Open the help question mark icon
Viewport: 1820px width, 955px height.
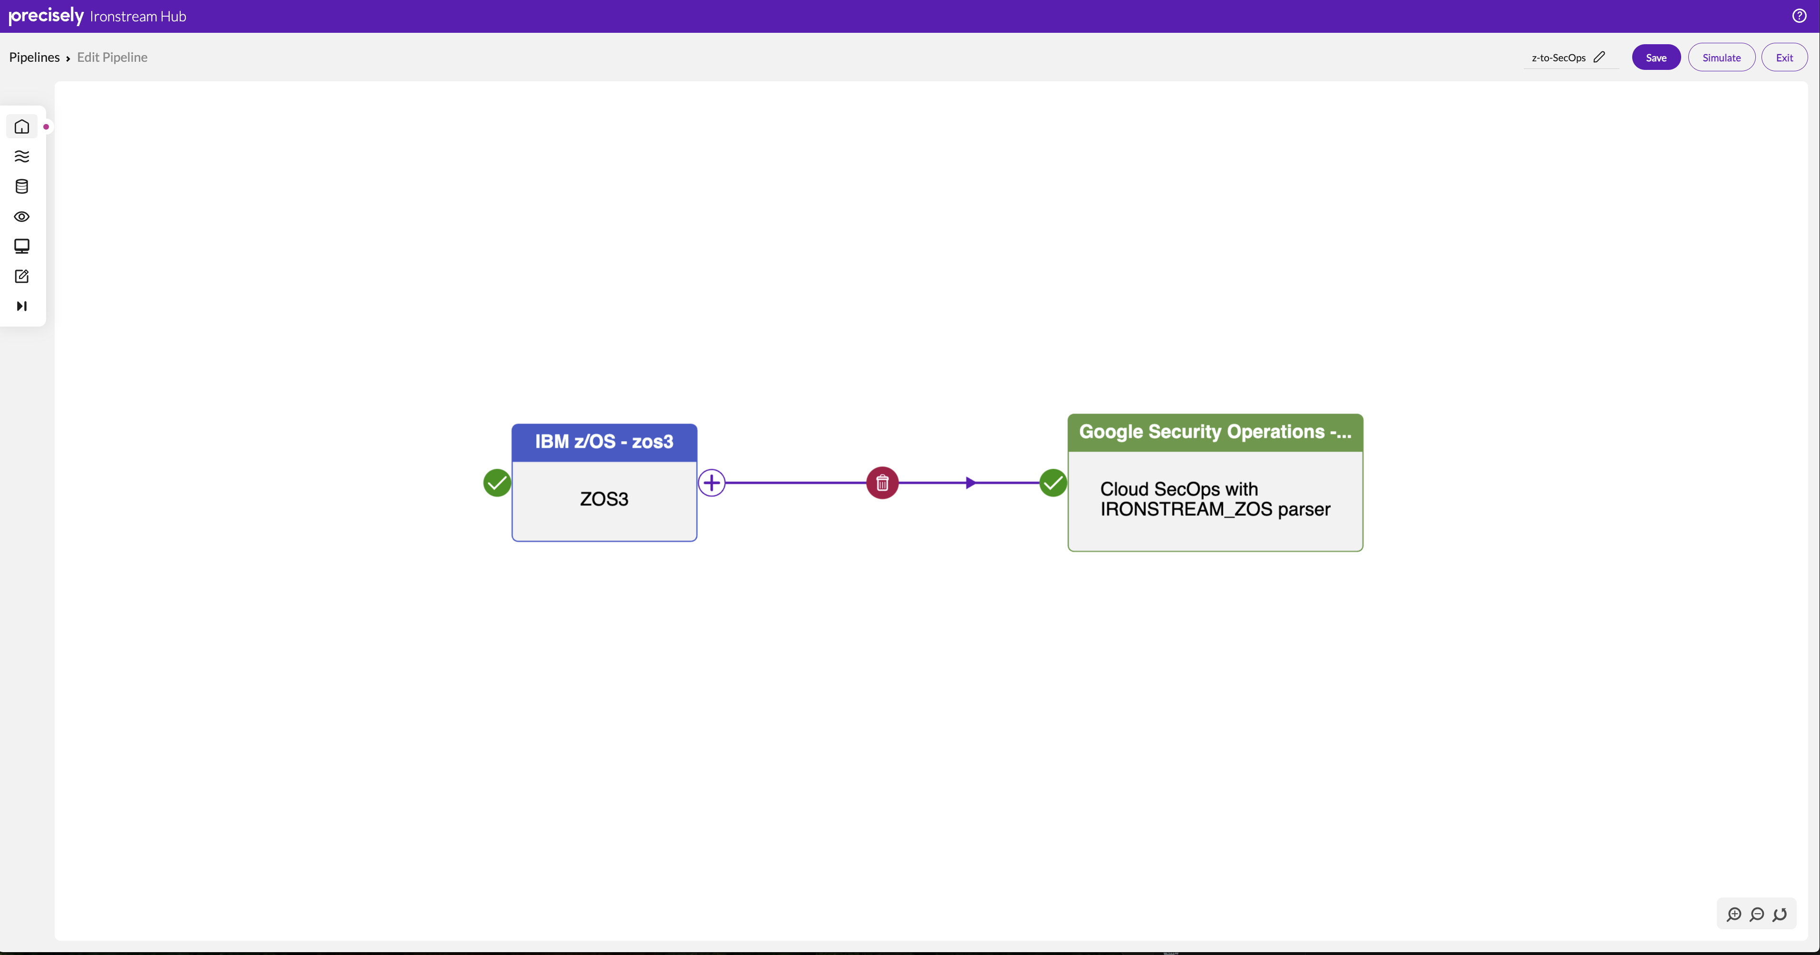click(1799, 16)
